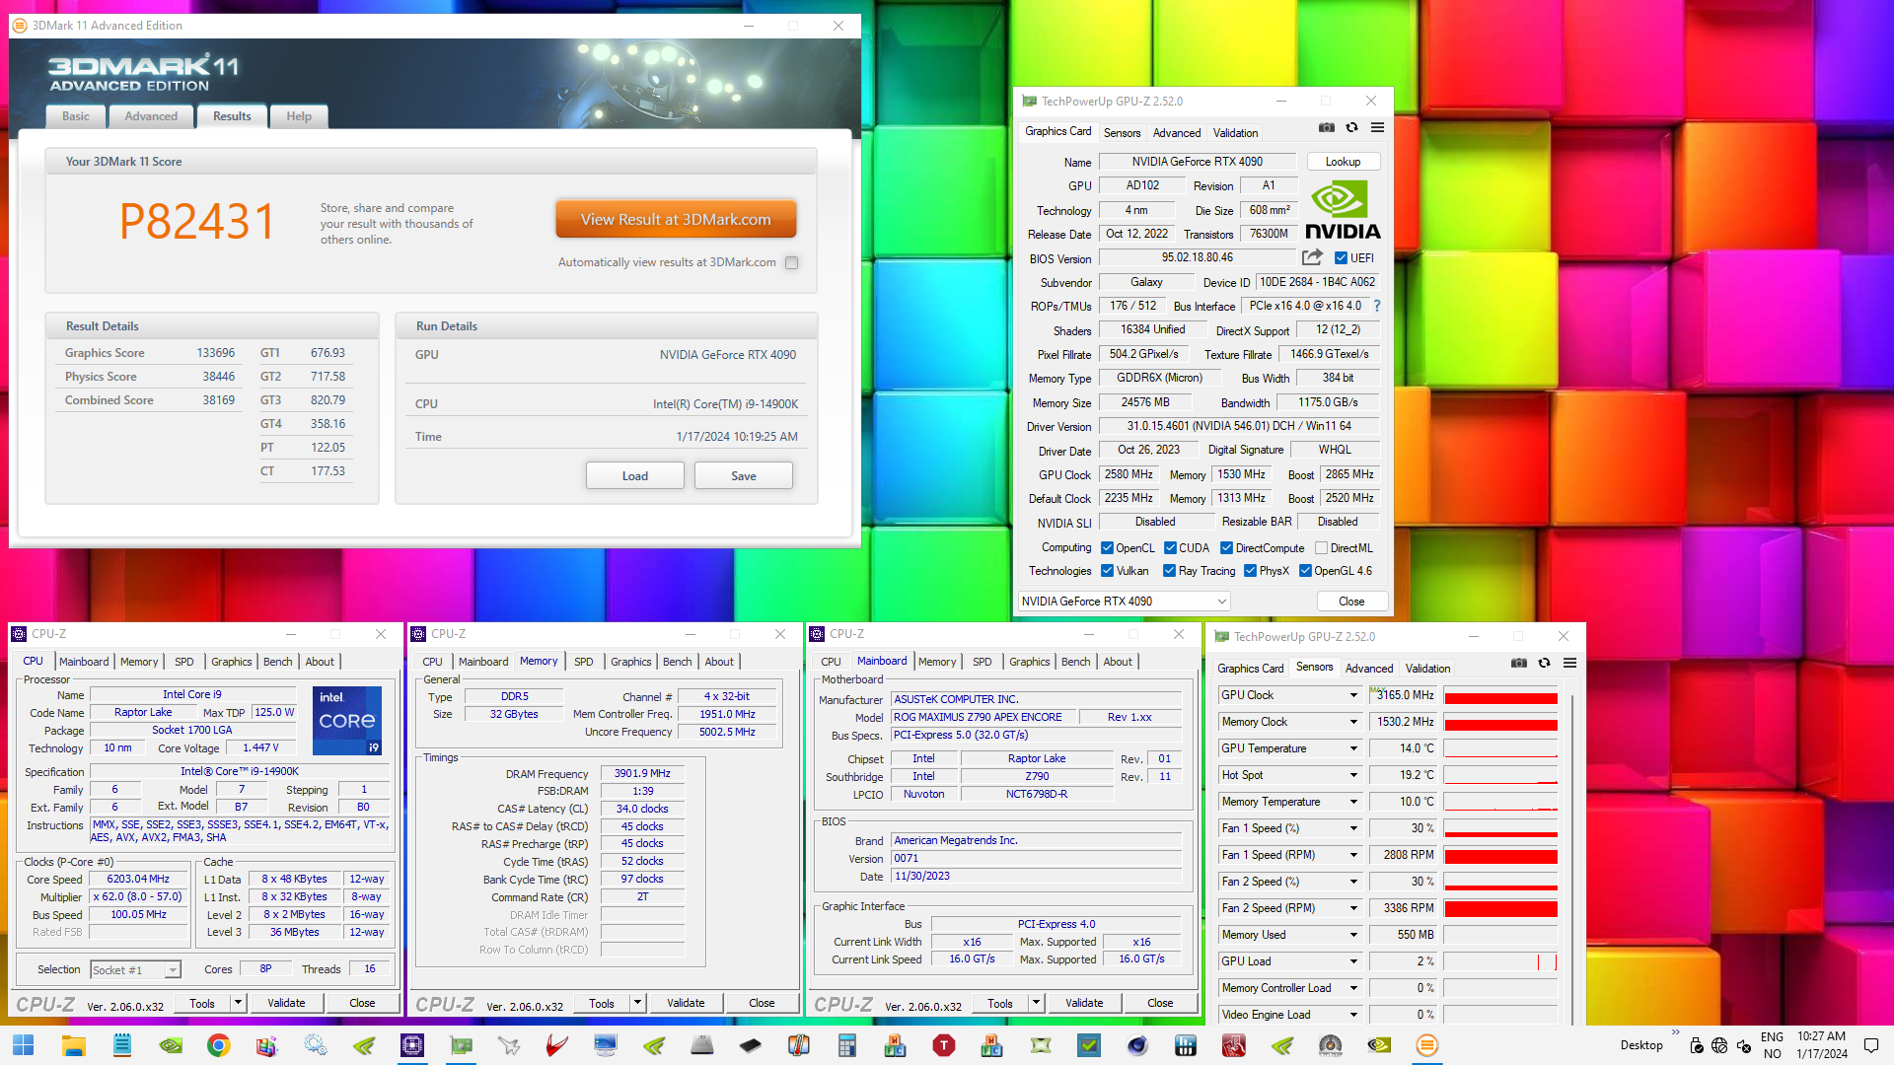Image resolution: width=1894 pixels, height=1065 pixels.
Task: Toggle the CUDA checkbox
Action: (1170, 548)
